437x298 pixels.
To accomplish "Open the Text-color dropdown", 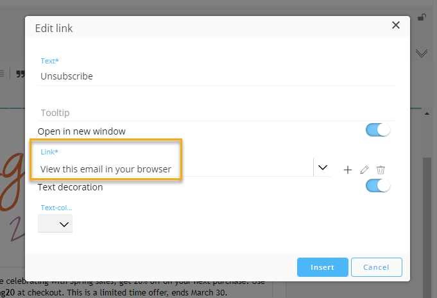I will tap(55, 224).
